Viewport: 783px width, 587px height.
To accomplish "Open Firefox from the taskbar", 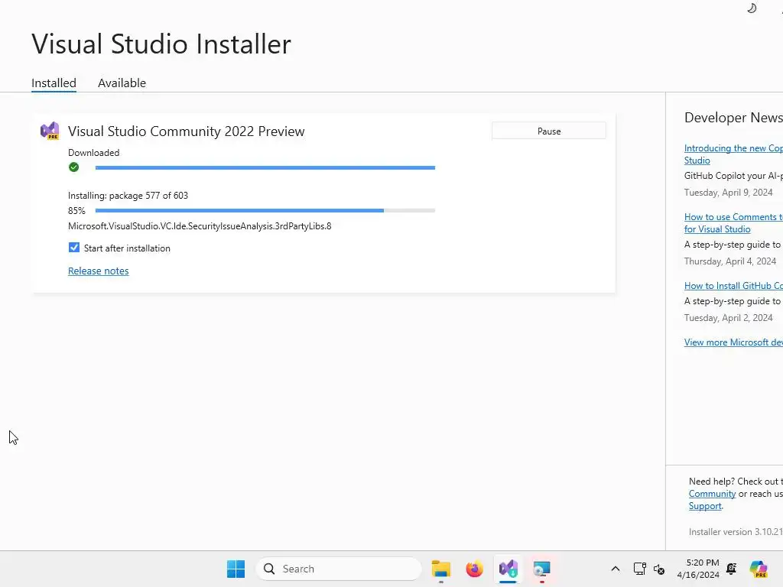I will coord(474,569).
